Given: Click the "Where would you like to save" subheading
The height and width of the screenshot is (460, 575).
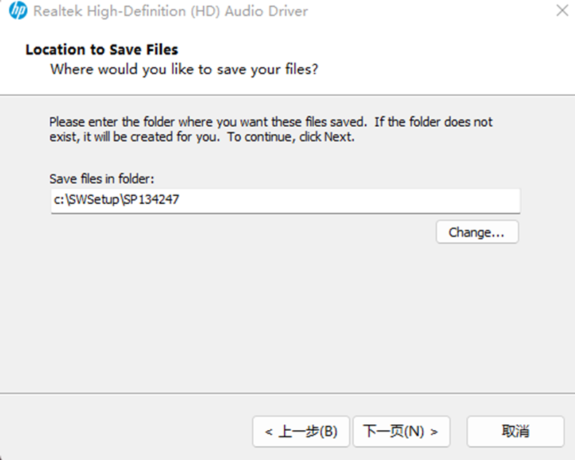Looking at the screenshot, I should (x=184, y=70).
